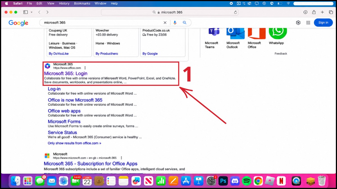
Task: Open the Bookmarks menu
Action: [x=82, y=3]
